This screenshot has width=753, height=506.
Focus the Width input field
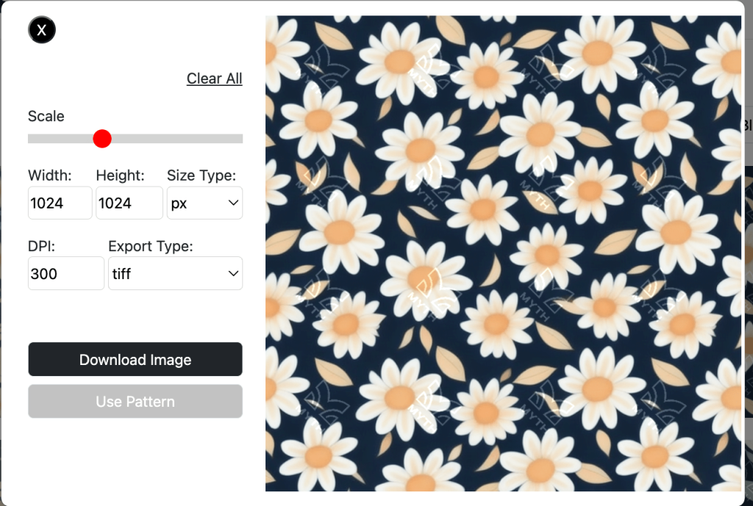[60, 203]
